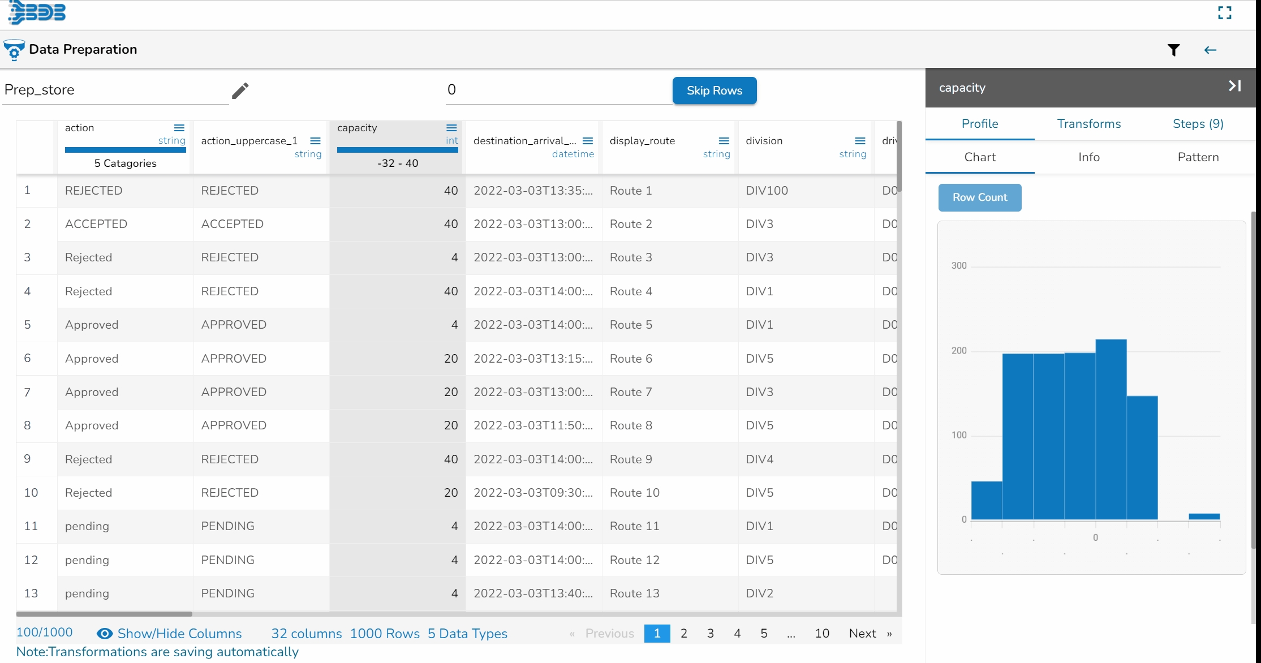Screen dimensions: 1261x663
Task: Open the action column menu icon
Action: pyautogui.click(x=179, y=128)
